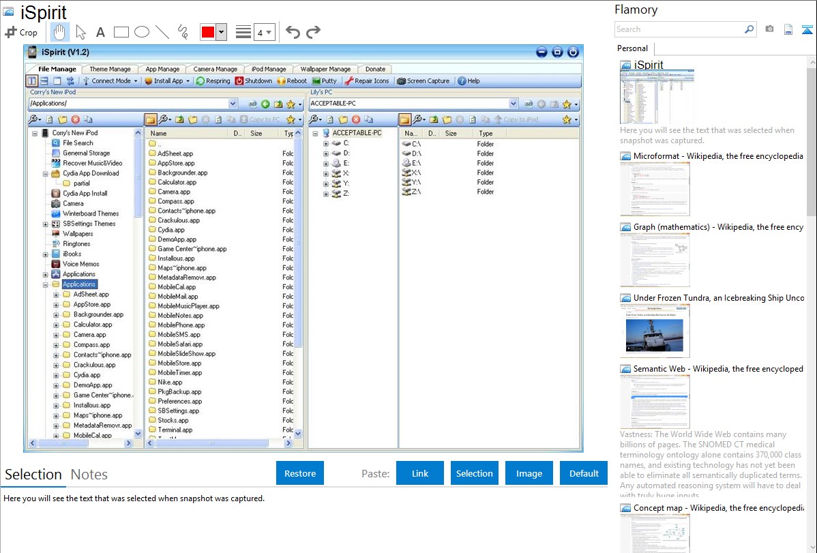
Task: Collapse the ACCEPTABLE-PC tree node
Action: 315,134
